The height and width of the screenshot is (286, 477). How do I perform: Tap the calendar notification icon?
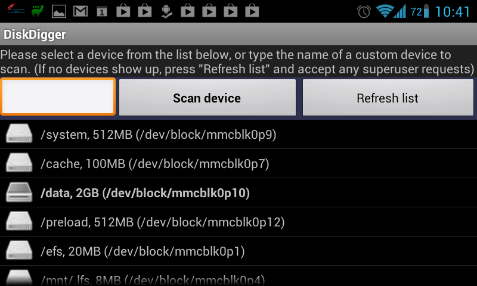102,12
